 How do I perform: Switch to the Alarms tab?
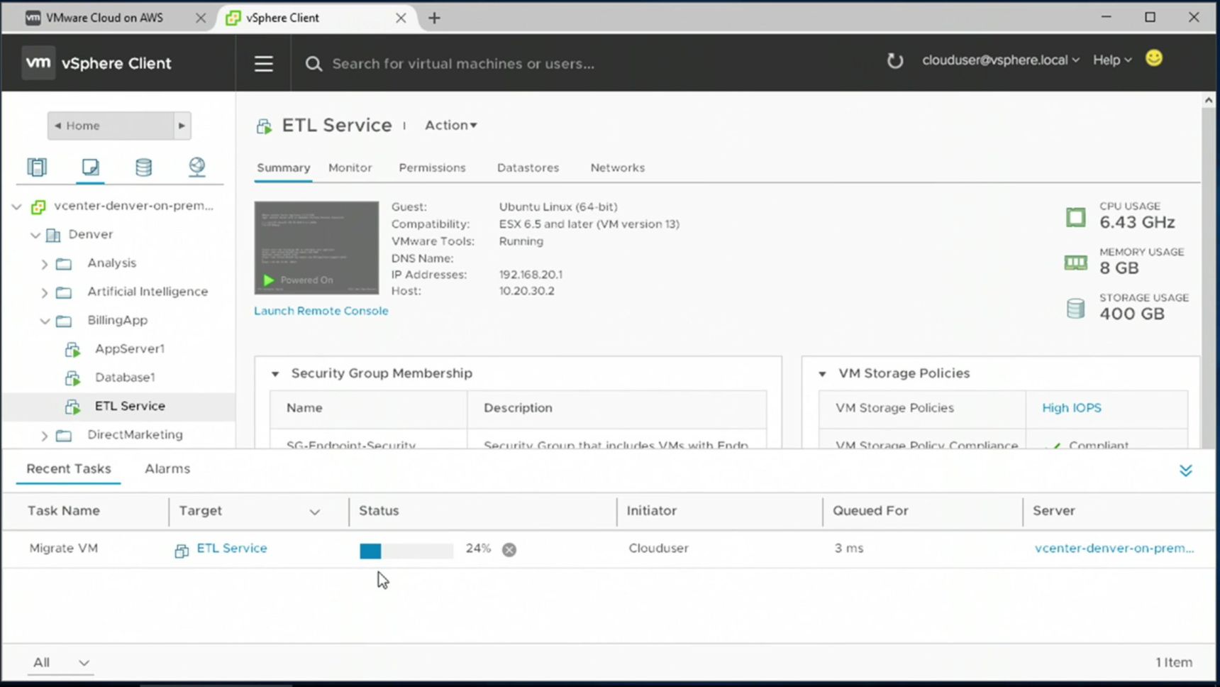(167, 468)
